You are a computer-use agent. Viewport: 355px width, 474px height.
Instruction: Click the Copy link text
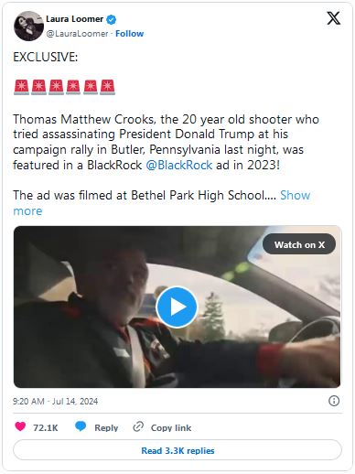pyautogui.click(x=171, y=427)
